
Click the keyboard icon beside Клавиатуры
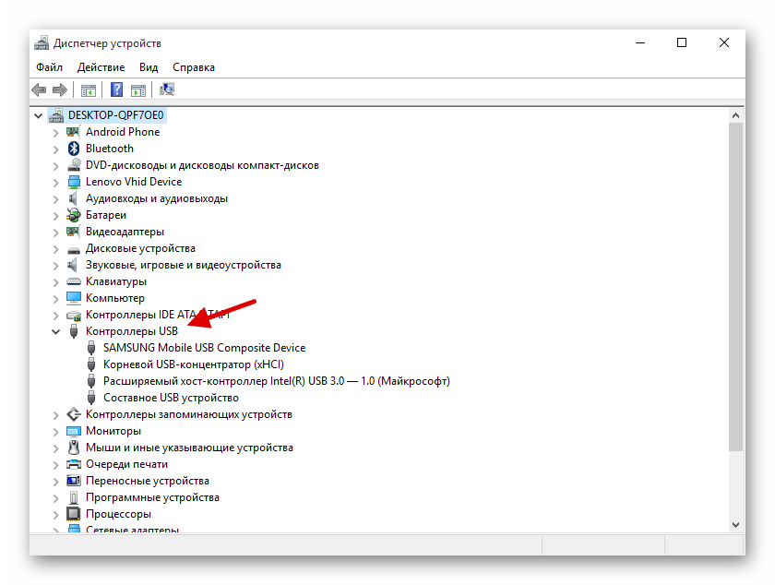point(74,281)
